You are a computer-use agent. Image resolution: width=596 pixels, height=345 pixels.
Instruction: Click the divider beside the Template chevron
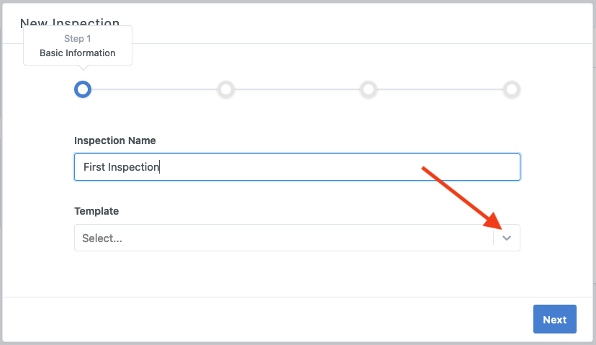click(494, 238)
